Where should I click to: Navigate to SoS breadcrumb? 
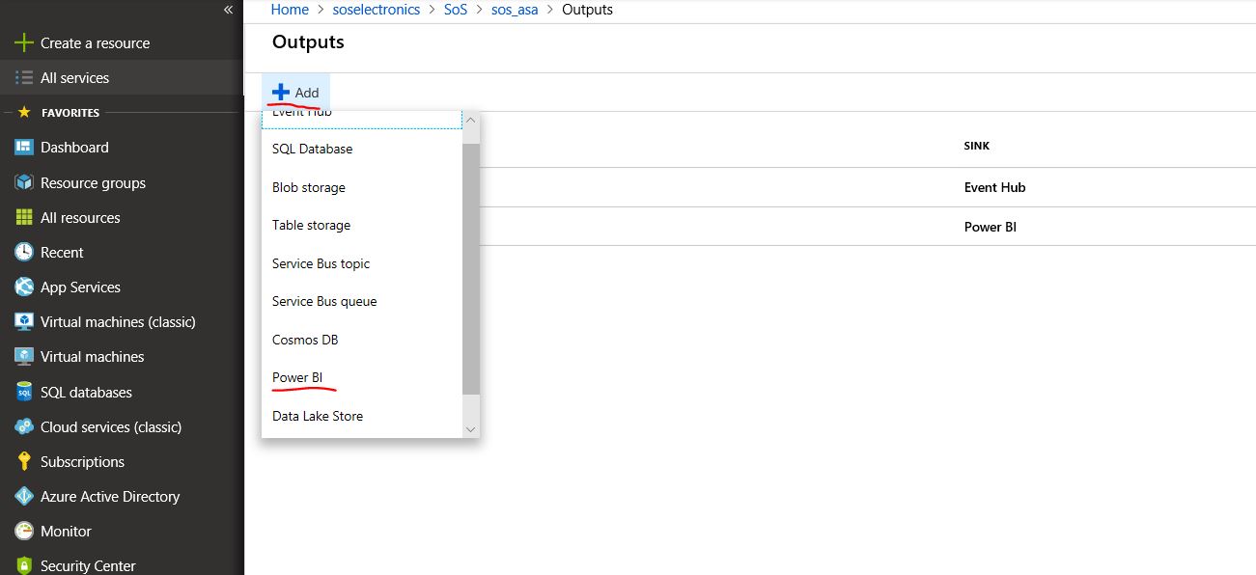(x=457, y=10)
